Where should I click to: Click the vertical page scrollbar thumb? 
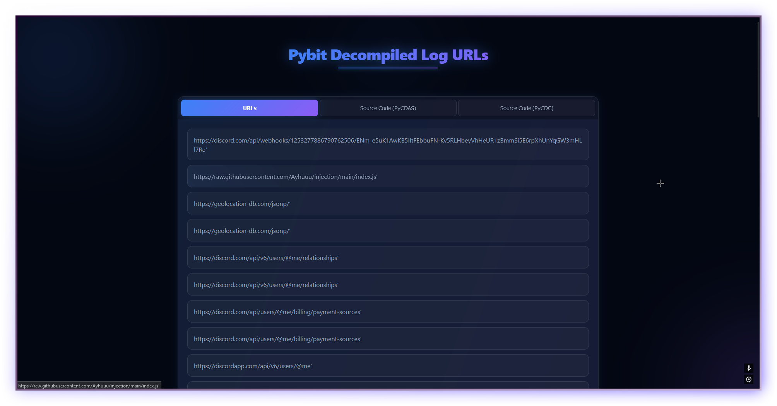coord(758,70)
